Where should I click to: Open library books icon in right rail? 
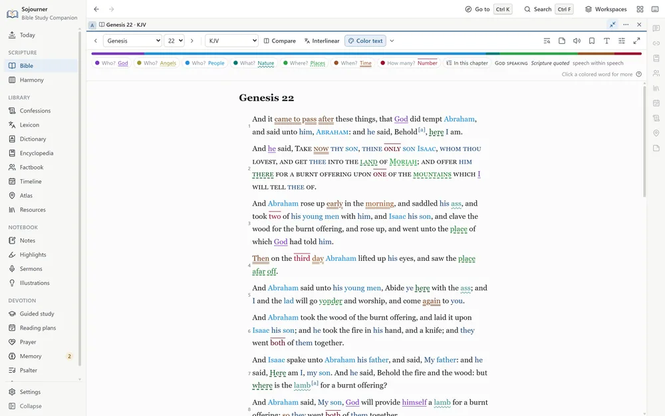pos(656,88)
